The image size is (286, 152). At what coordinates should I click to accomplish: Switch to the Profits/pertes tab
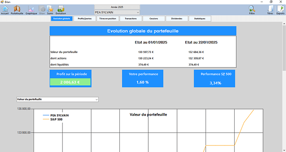pos(85,19)
